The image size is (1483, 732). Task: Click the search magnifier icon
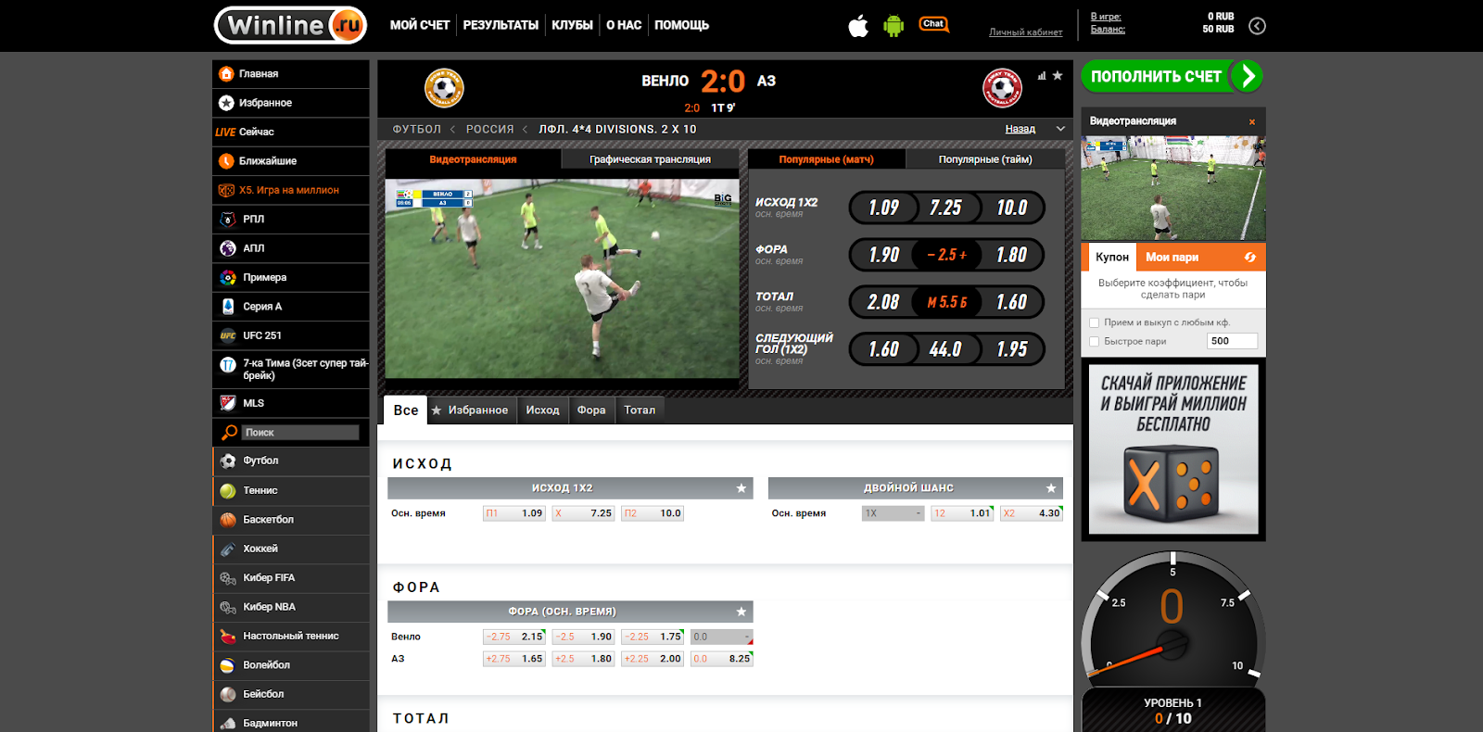coord(229,433)
